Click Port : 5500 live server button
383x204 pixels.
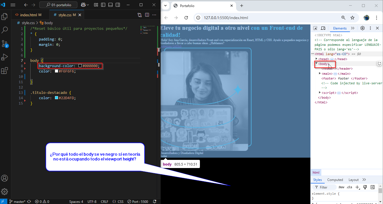(138, 201)
